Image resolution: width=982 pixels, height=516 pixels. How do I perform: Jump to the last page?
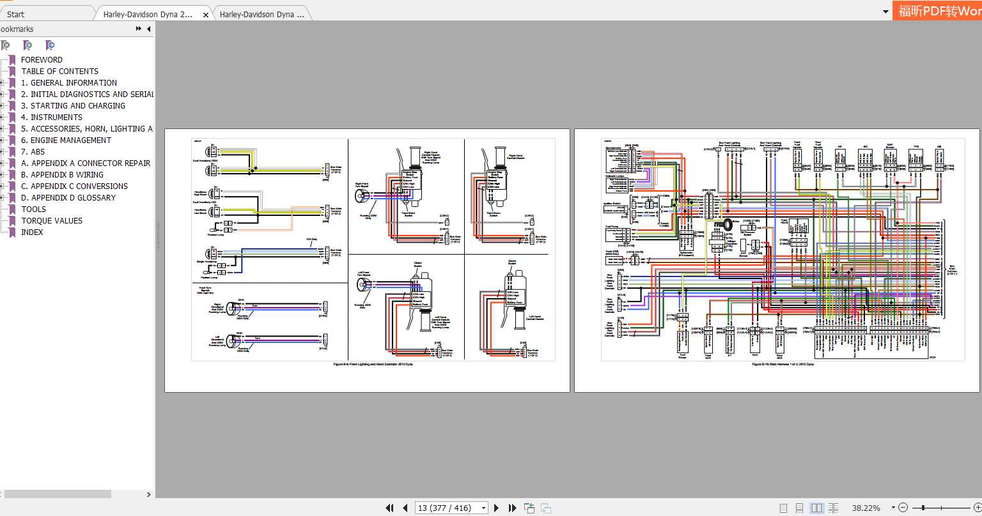(512, 508)
